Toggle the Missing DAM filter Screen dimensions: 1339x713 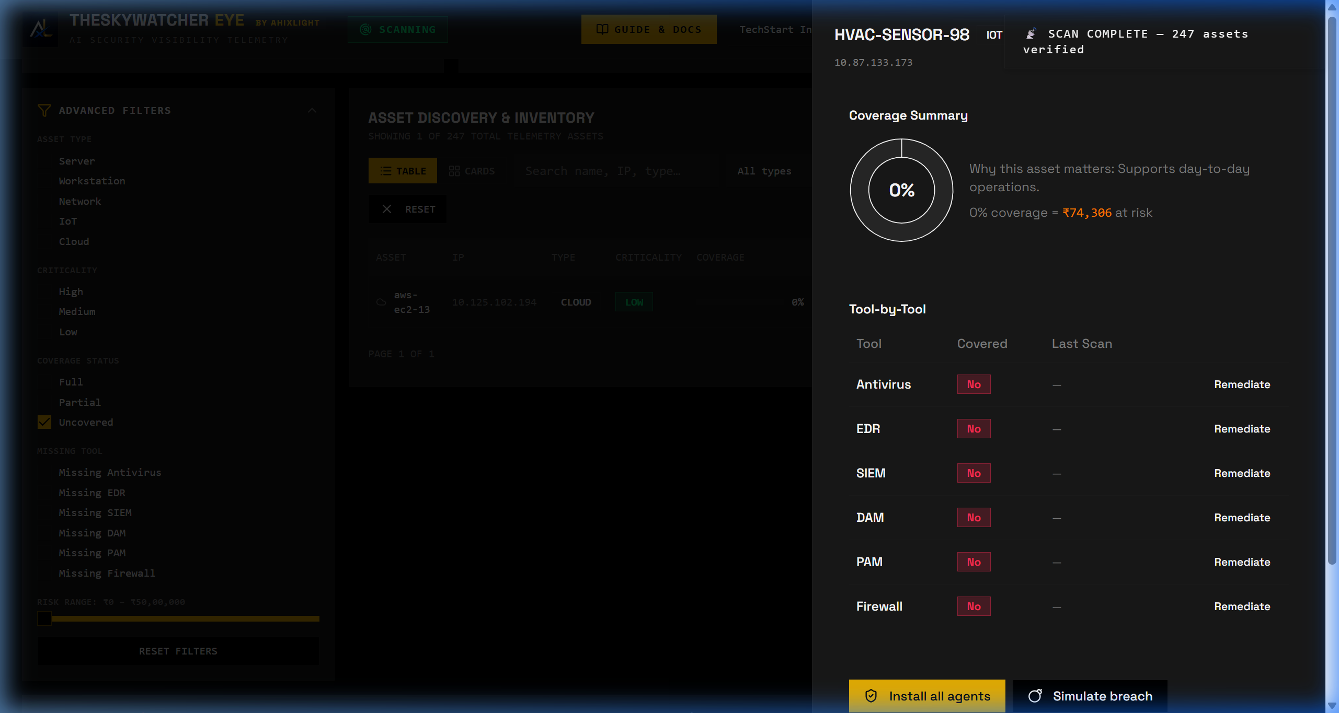point(92,533)
